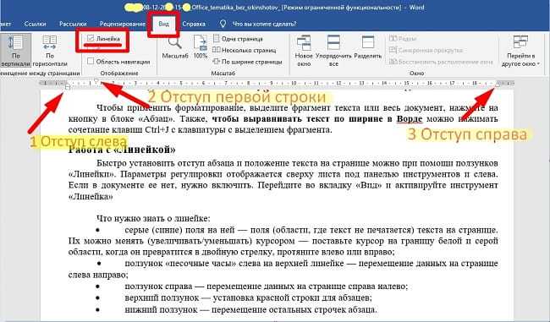The image size is (550, 322).
Task: Click the first line indent marker on ruler
Action: pos(96,81)
